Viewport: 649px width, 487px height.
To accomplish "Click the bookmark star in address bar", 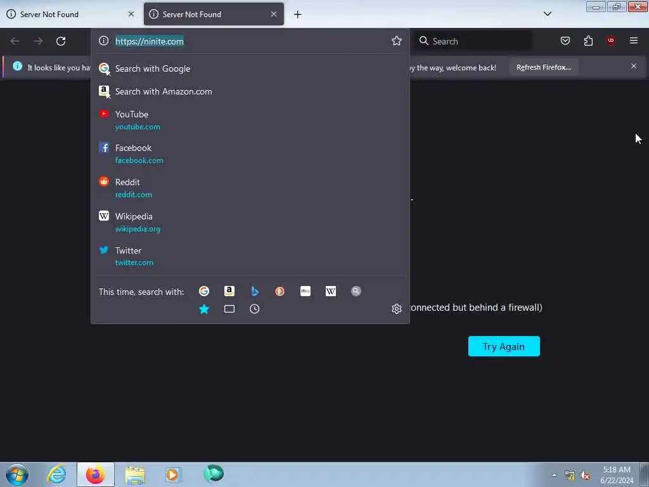I will point(397,41).
